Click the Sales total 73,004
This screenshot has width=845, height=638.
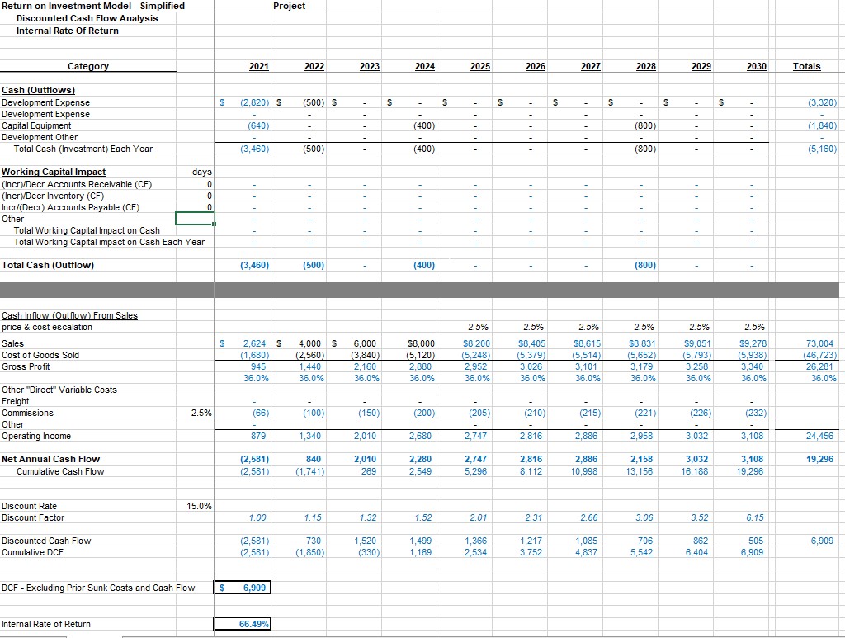820,343
